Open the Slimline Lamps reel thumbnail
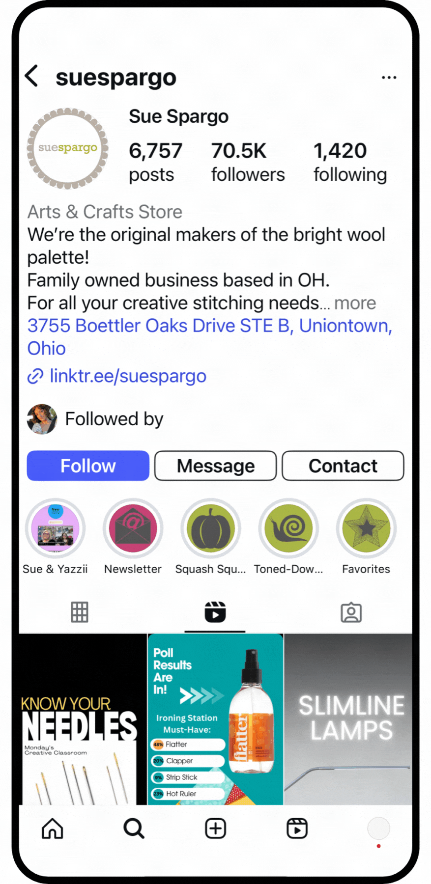Screen dimensions: 431x884 [348, 719]
